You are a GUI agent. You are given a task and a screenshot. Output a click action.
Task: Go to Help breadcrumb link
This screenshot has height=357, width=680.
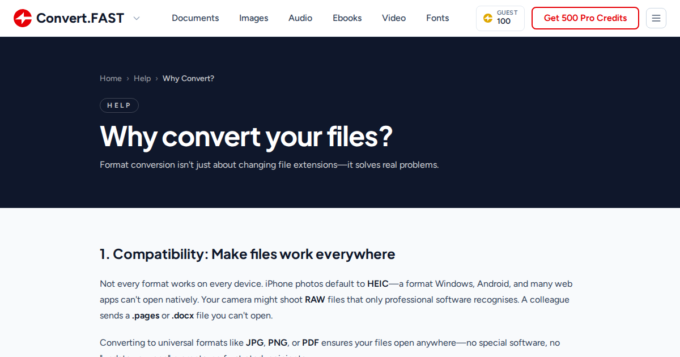coord(142,78)
